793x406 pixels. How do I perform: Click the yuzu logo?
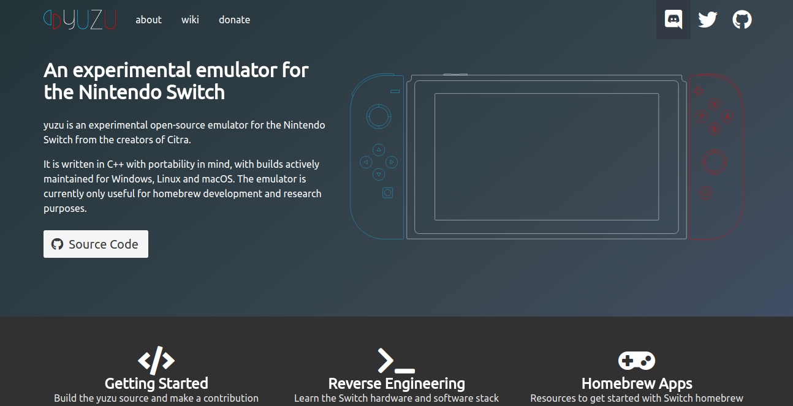click(x=80, y=20)
